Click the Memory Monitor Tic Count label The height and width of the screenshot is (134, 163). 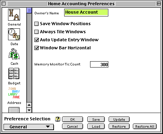point(57,64)
